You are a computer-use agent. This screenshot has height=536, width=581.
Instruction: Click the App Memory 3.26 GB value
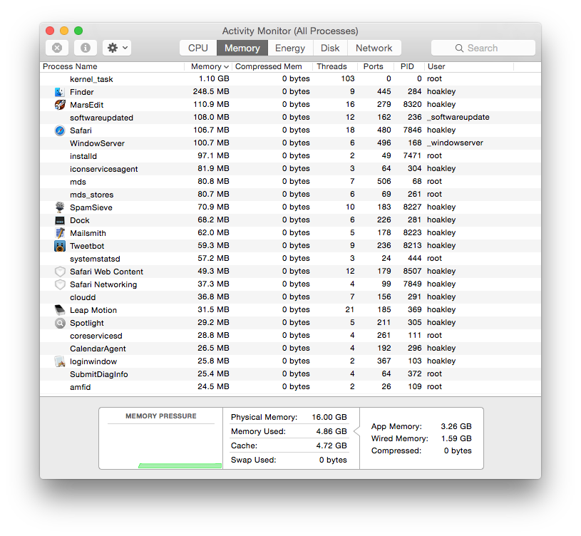[x=456, y=426]
